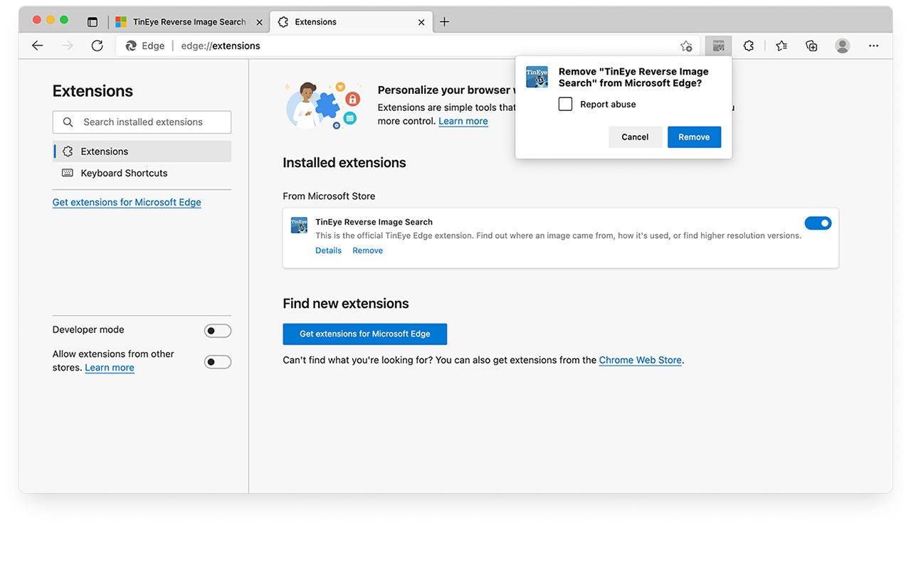Open the Extensions puzzle toolbar icon

coord(748,46)
